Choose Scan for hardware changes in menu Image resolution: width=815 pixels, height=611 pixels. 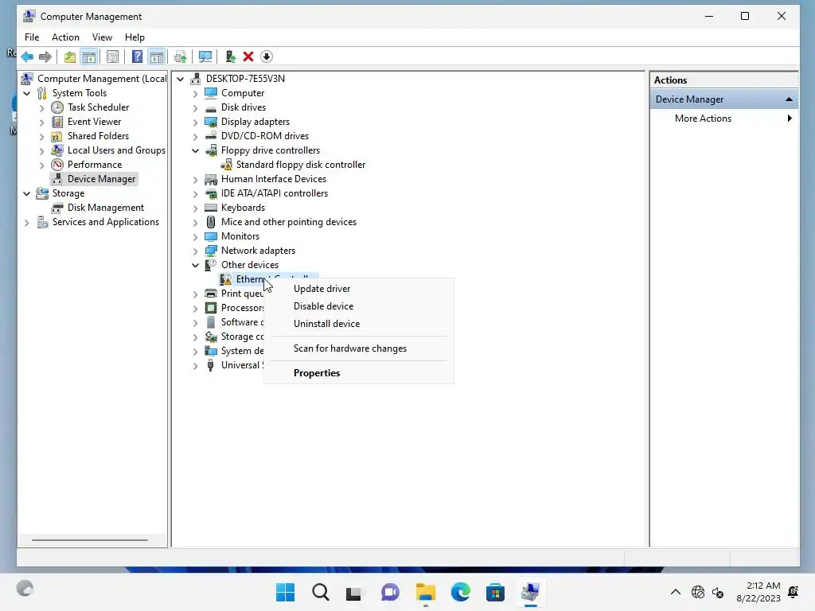coord(359,348)
